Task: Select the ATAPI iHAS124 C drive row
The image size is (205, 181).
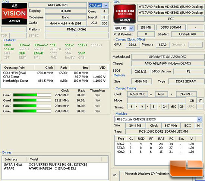Action: (x=55, y=168)
